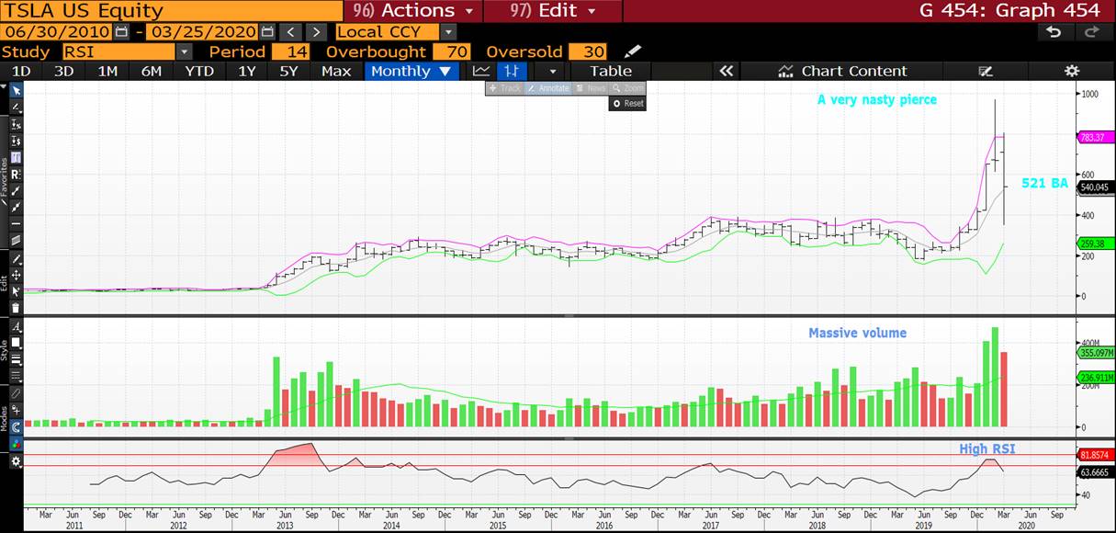
Task: Click the 355.097M volume label
Action: 1095,352
